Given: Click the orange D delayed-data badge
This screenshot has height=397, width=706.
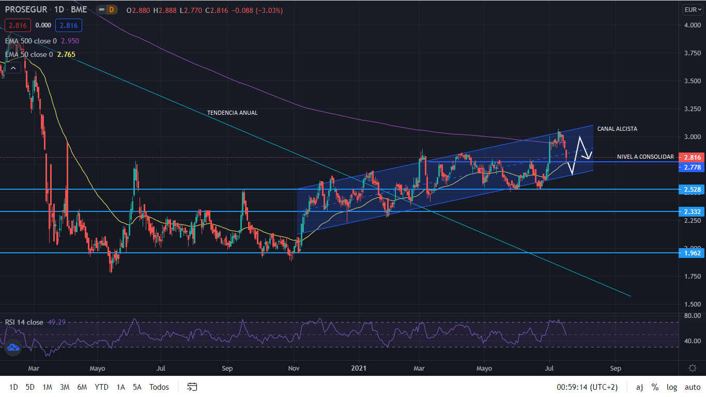Looking at the screenshot, I should 111,10.
